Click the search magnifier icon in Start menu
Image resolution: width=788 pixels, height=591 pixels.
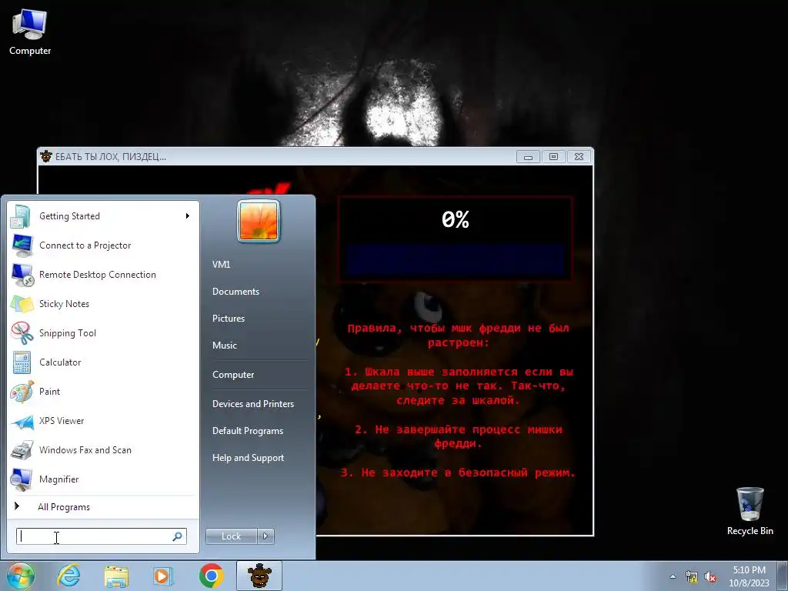[x=178, y=536]
